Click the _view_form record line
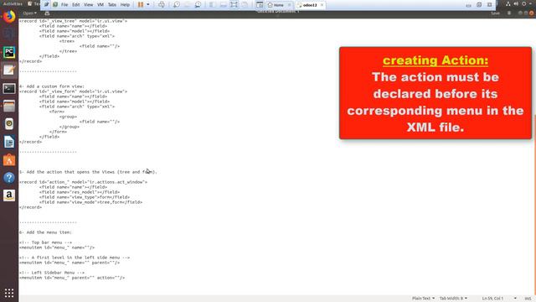 pyautogui.click(x=73, y=91)
